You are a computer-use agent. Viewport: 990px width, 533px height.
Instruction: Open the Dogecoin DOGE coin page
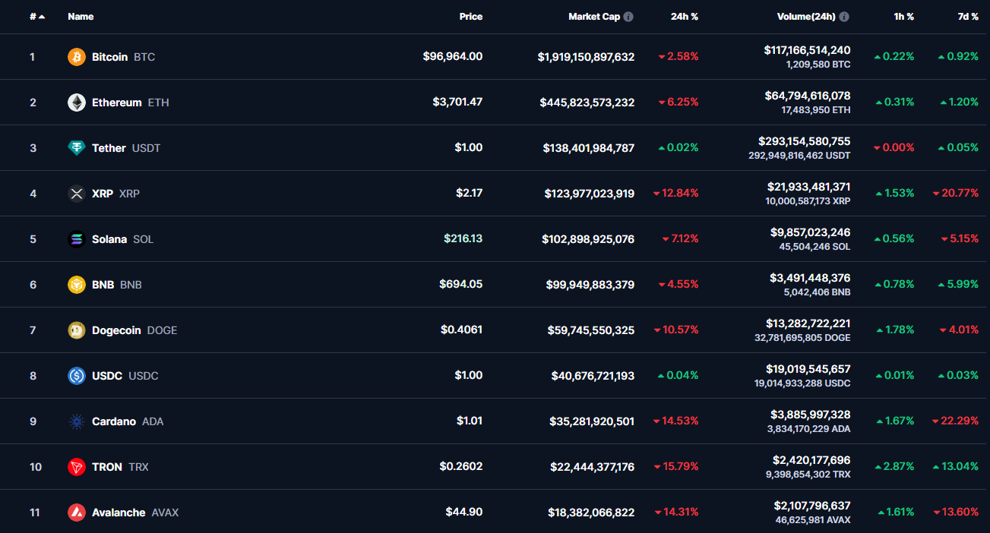coord(134,330)
